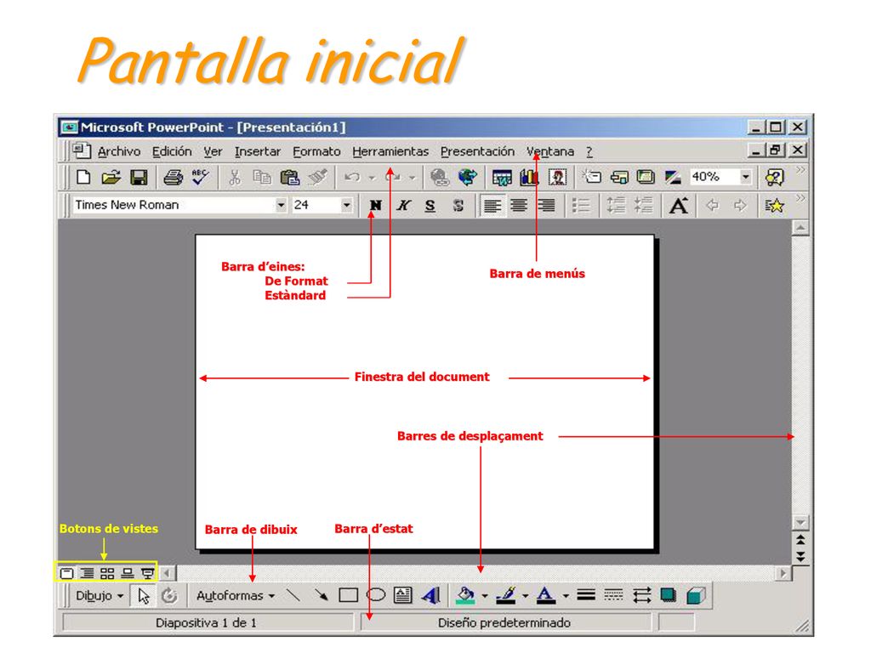The height and width of the screenshot is (653, 871).
Task: Open the font name dropdown arrow
Action: click(x=281, y=206)
